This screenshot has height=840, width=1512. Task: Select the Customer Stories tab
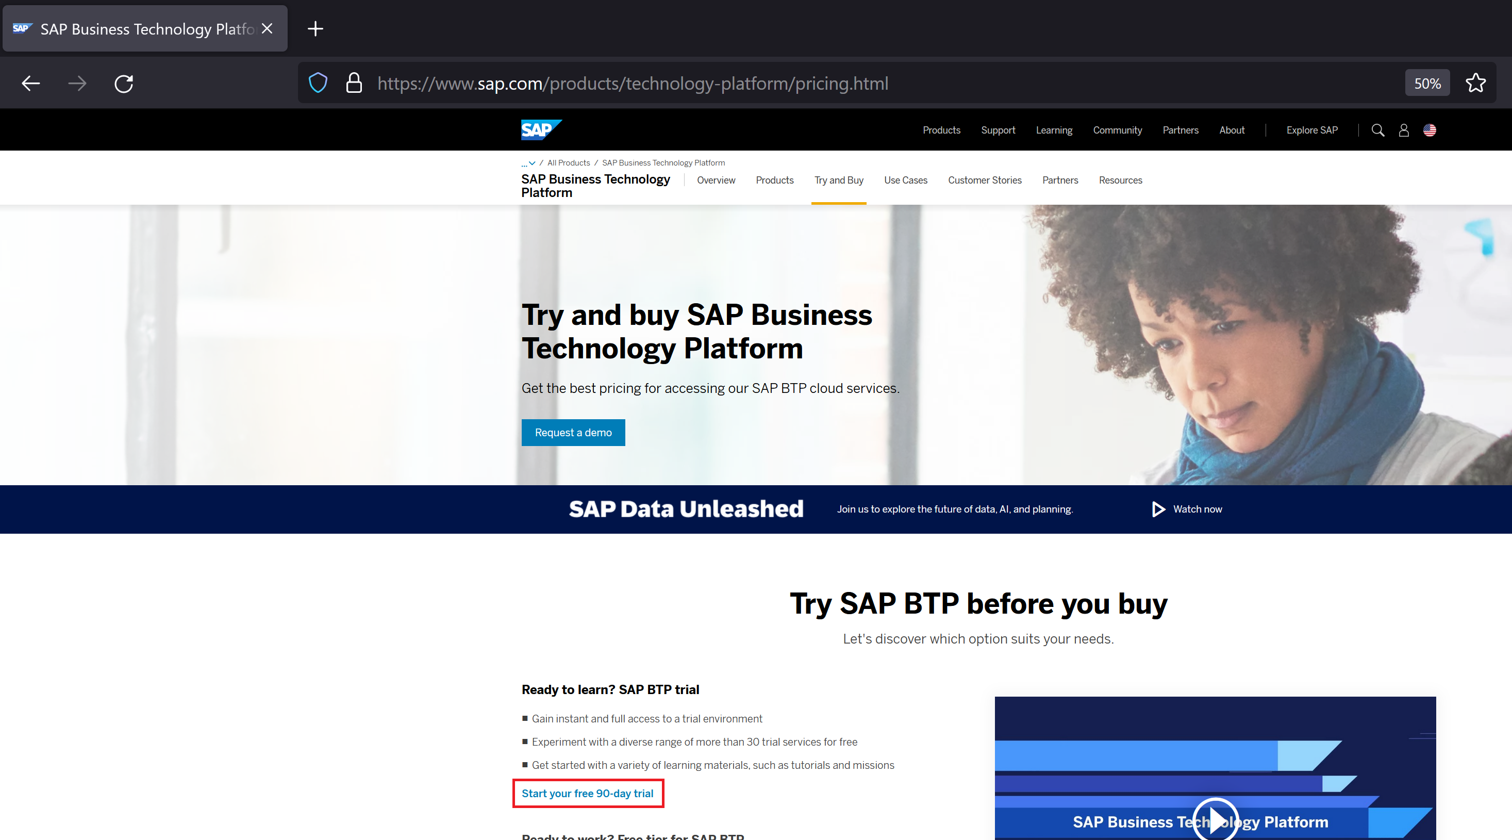pyautogui.click(x=984, y=180)
